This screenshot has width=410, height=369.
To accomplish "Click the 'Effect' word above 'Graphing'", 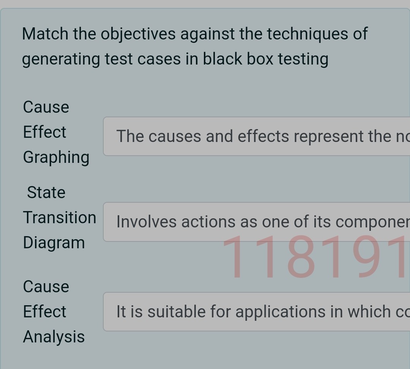I will pos(44,132).
